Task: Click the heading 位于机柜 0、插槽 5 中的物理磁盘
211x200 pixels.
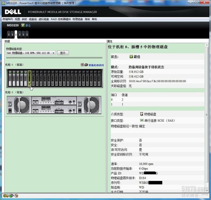Action: pyautogui.click(x=138, y=47)
